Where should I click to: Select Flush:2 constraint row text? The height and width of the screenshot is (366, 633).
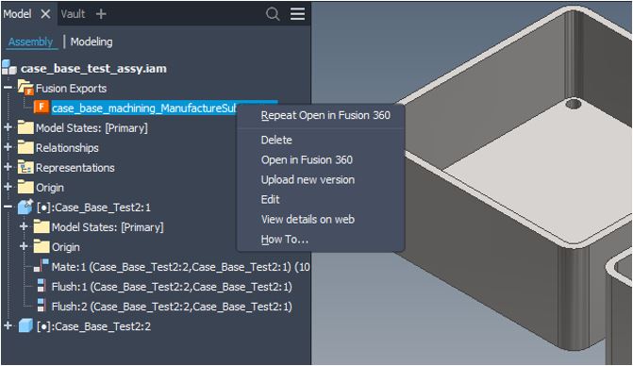pyautogui.click(x=172, y=307)
